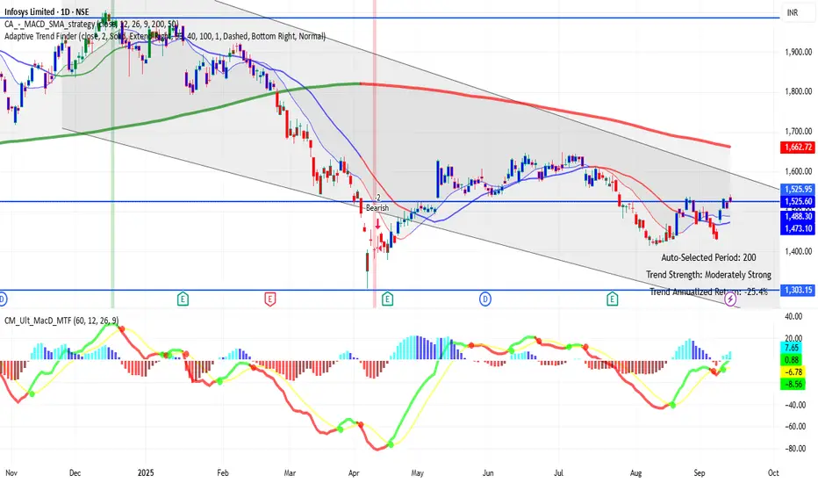Click the May label on time axis
Screen dimensions: 818x483
point(418,473)
